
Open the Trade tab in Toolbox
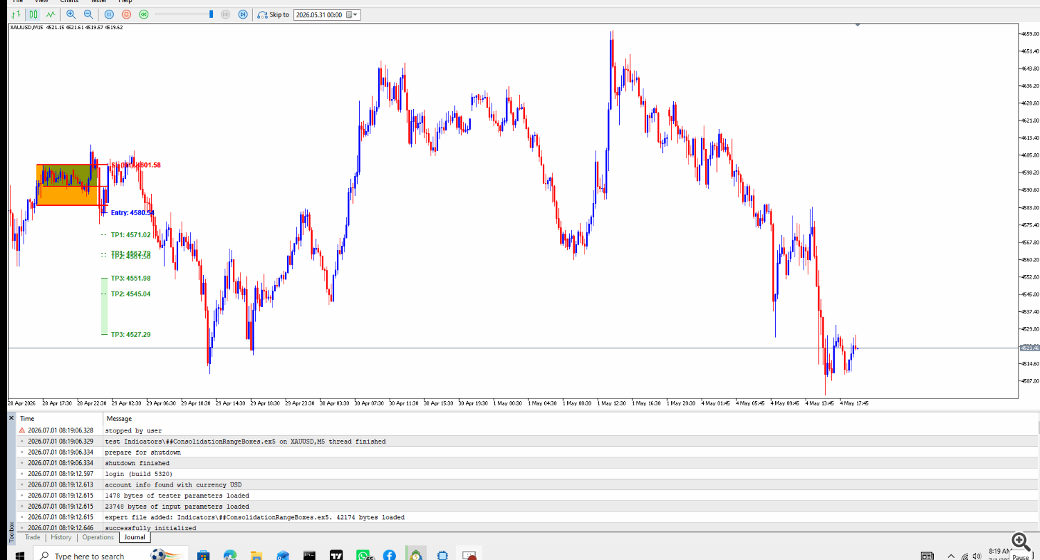point(32,537)
